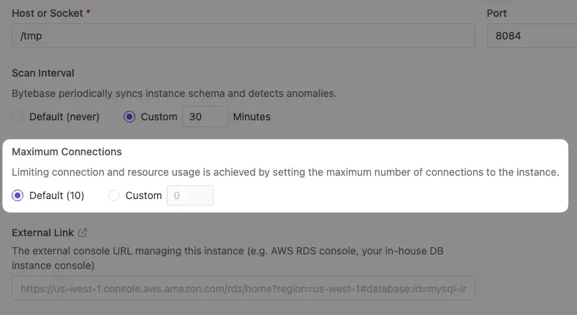The width and height of the screenshot is (577, 315).
Task: Focus the scan interval field showing 30
Action: 205,117
